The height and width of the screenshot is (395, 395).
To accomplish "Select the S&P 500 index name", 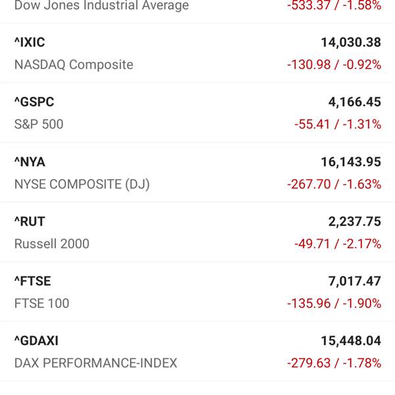I will click(39, 124).
